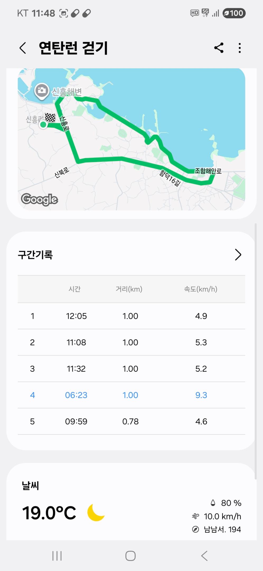
Task: Tap the 시간 column header
Action: click(x=74, y=289)
